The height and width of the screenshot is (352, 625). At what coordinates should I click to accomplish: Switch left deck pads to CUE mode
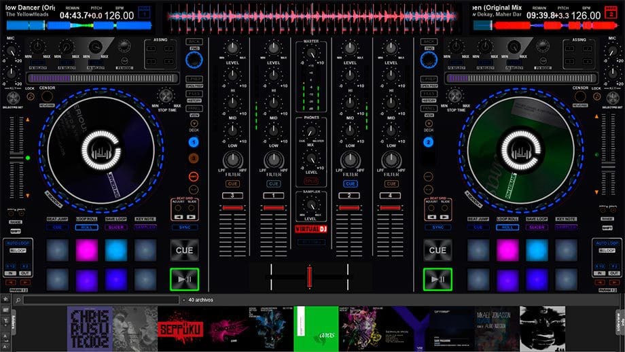pos(57,227)
